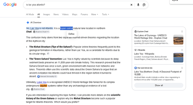Expand the More dropdown
This screenshot has width=193, height=105.
(x=94, y=14)
